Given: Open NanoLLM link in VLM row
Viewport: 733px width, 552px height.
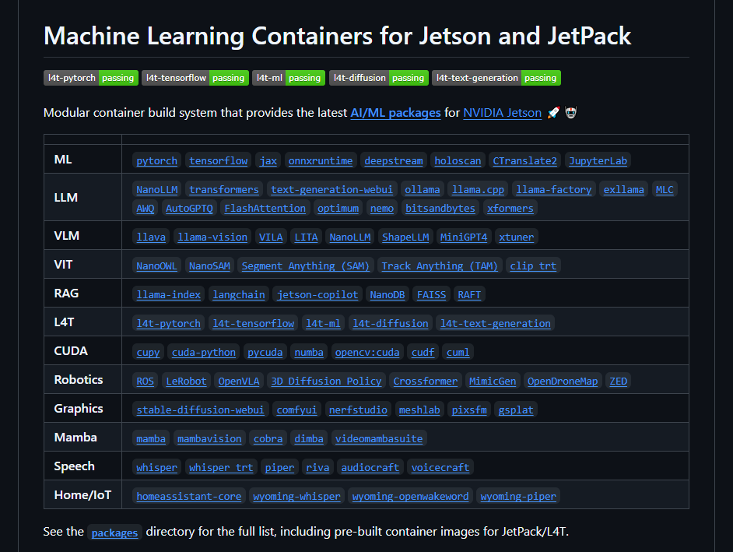Looking at the screenshot, I should pyautogui.click(x=349, y=237).
